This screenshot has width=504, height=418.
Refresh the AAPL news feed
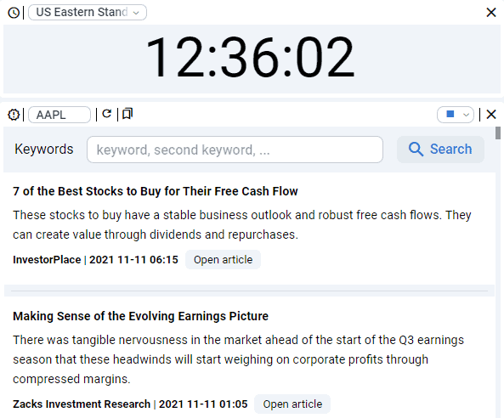pos(107,114)
